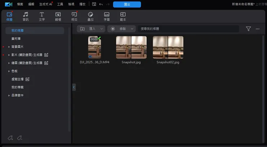Click the blue 匯出 export button
The height and width of the screenshot is (147, 267).
tap(127, 4)
